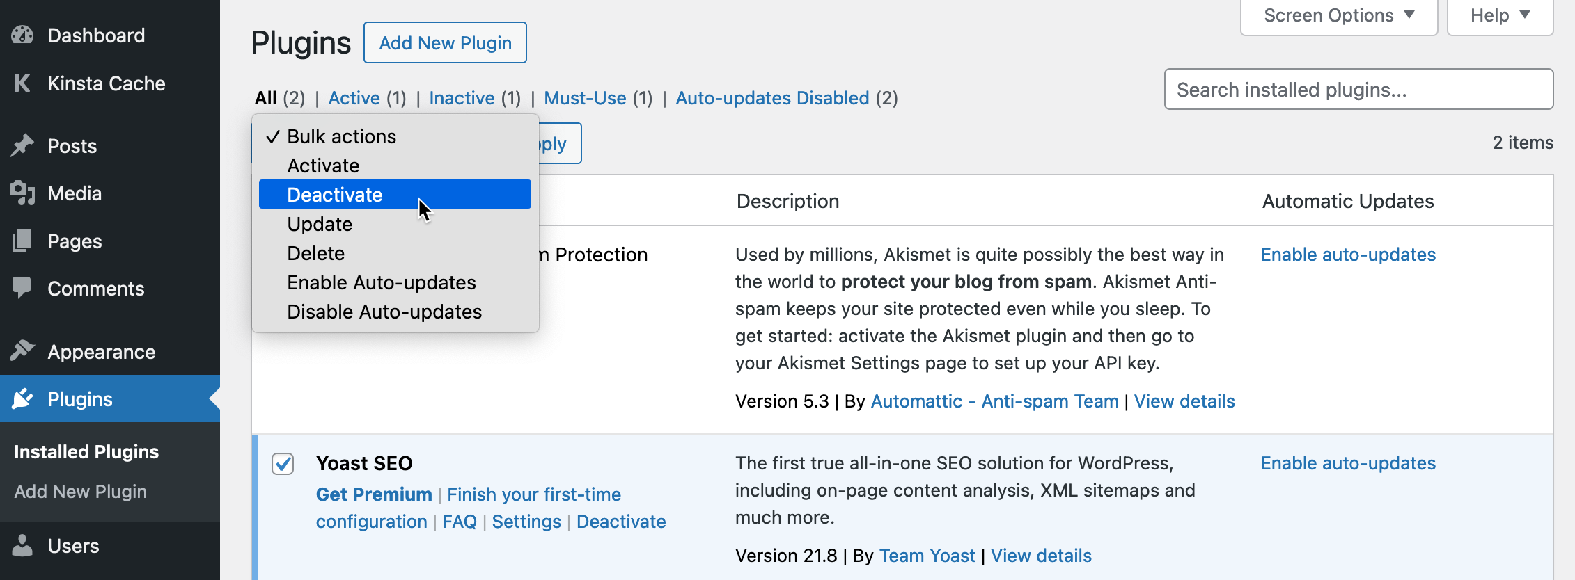Choose the Bulk actions option

click(395, 136)
